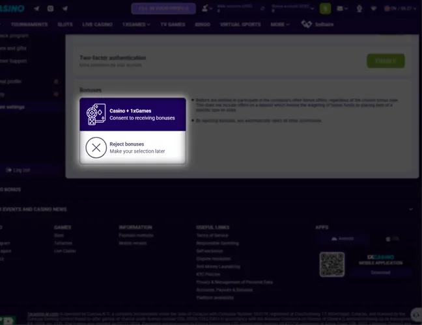
Task: Go to Live Casino in navigation
Action: pyautogui.click(x=97, y=25)
